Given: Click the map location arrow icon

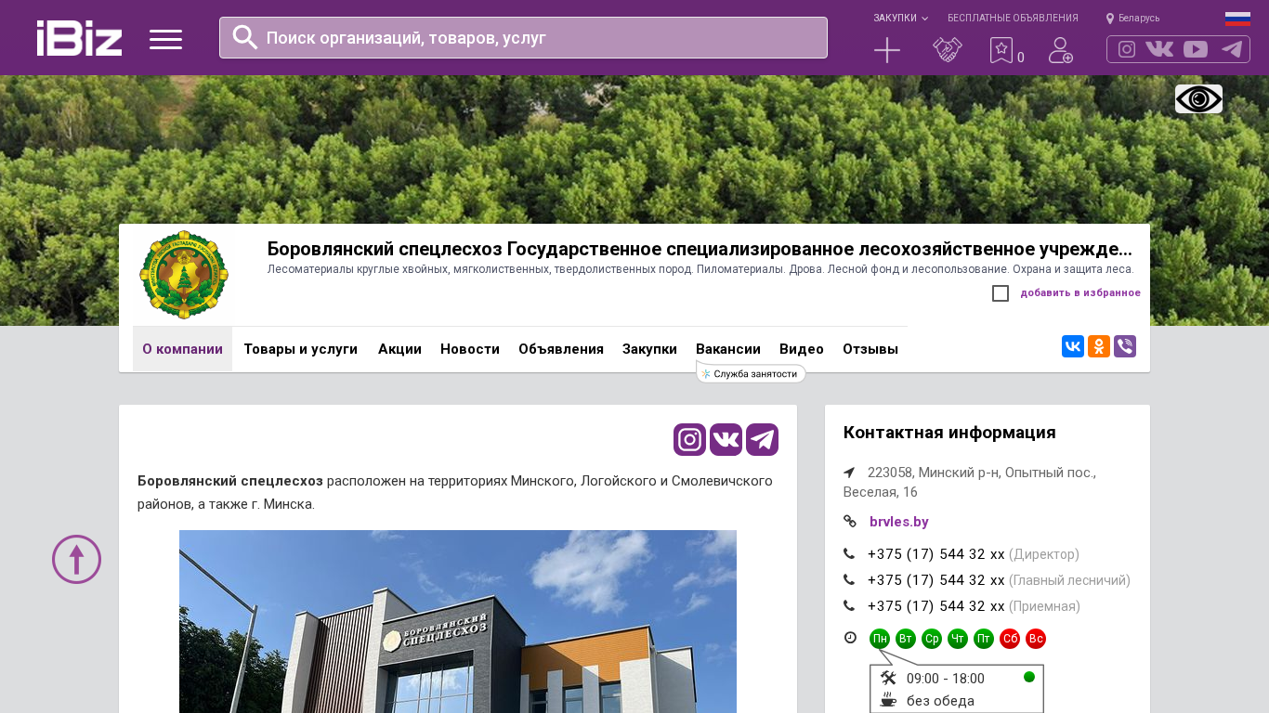Looking at the screenshot, I should click(x=849, y=473).
